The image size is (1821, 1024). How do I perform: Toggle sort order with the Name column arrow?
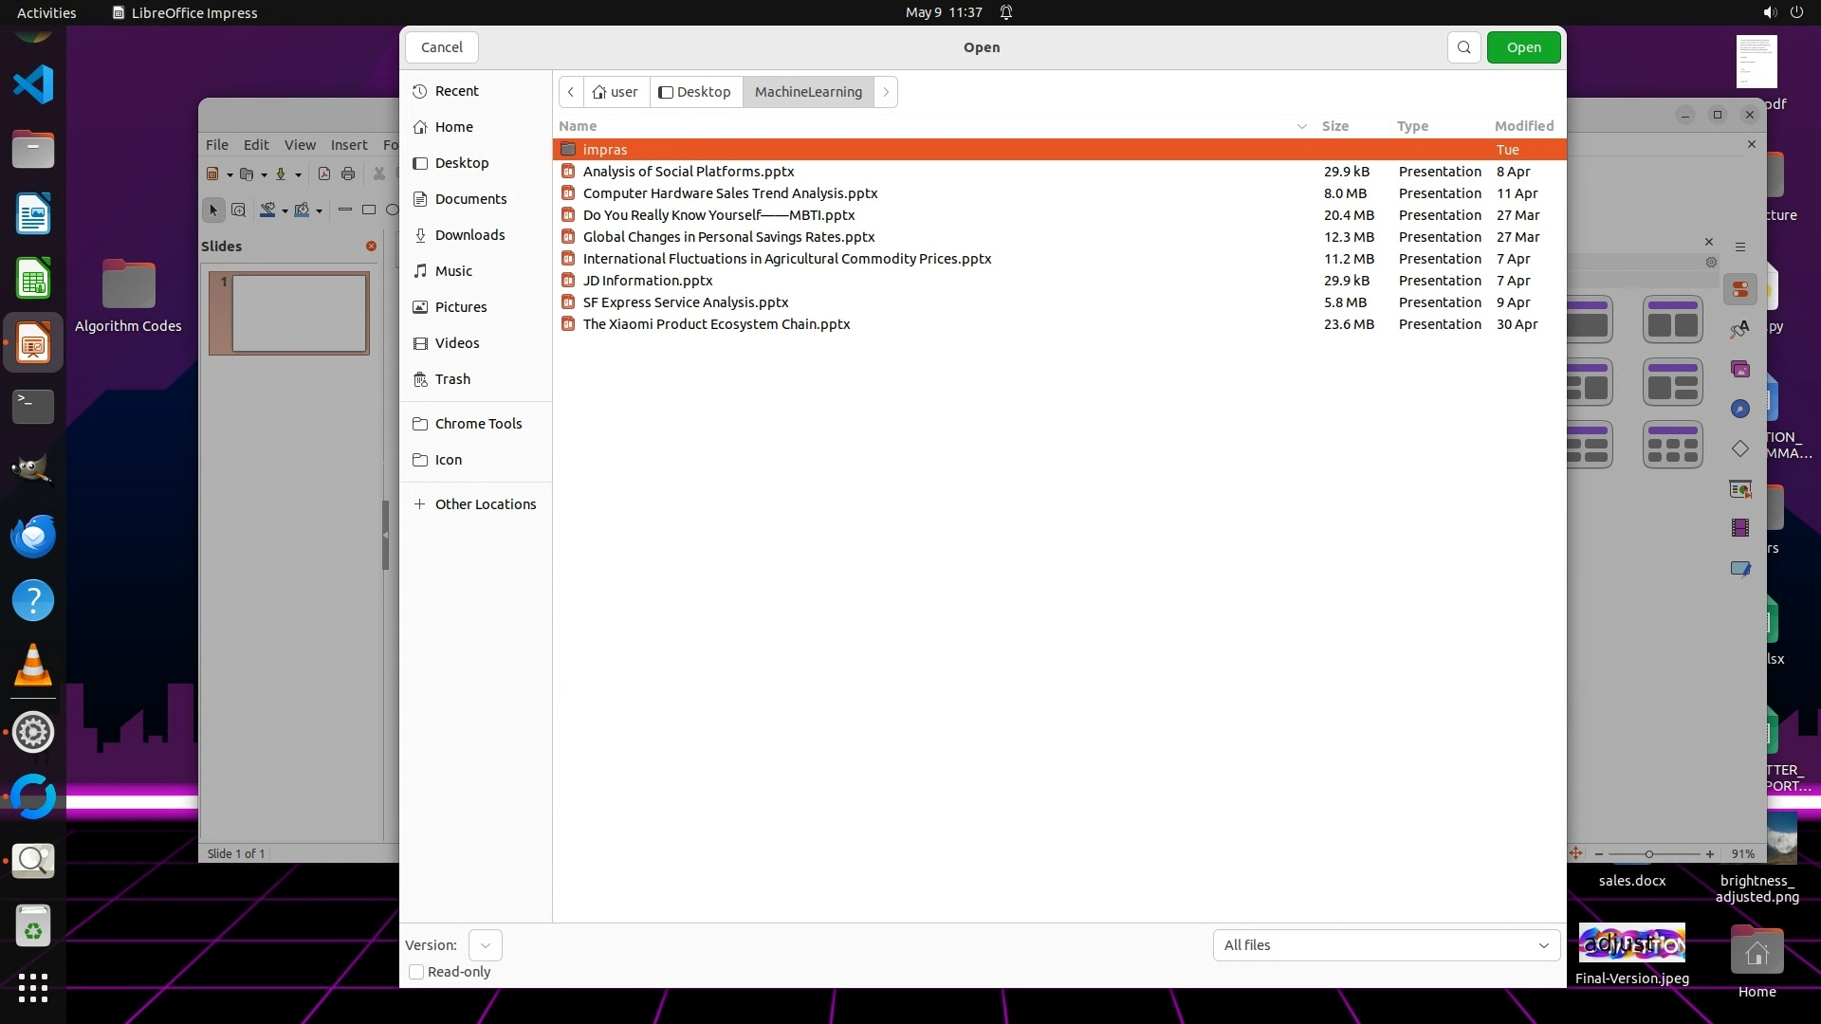pos(1301,126)
